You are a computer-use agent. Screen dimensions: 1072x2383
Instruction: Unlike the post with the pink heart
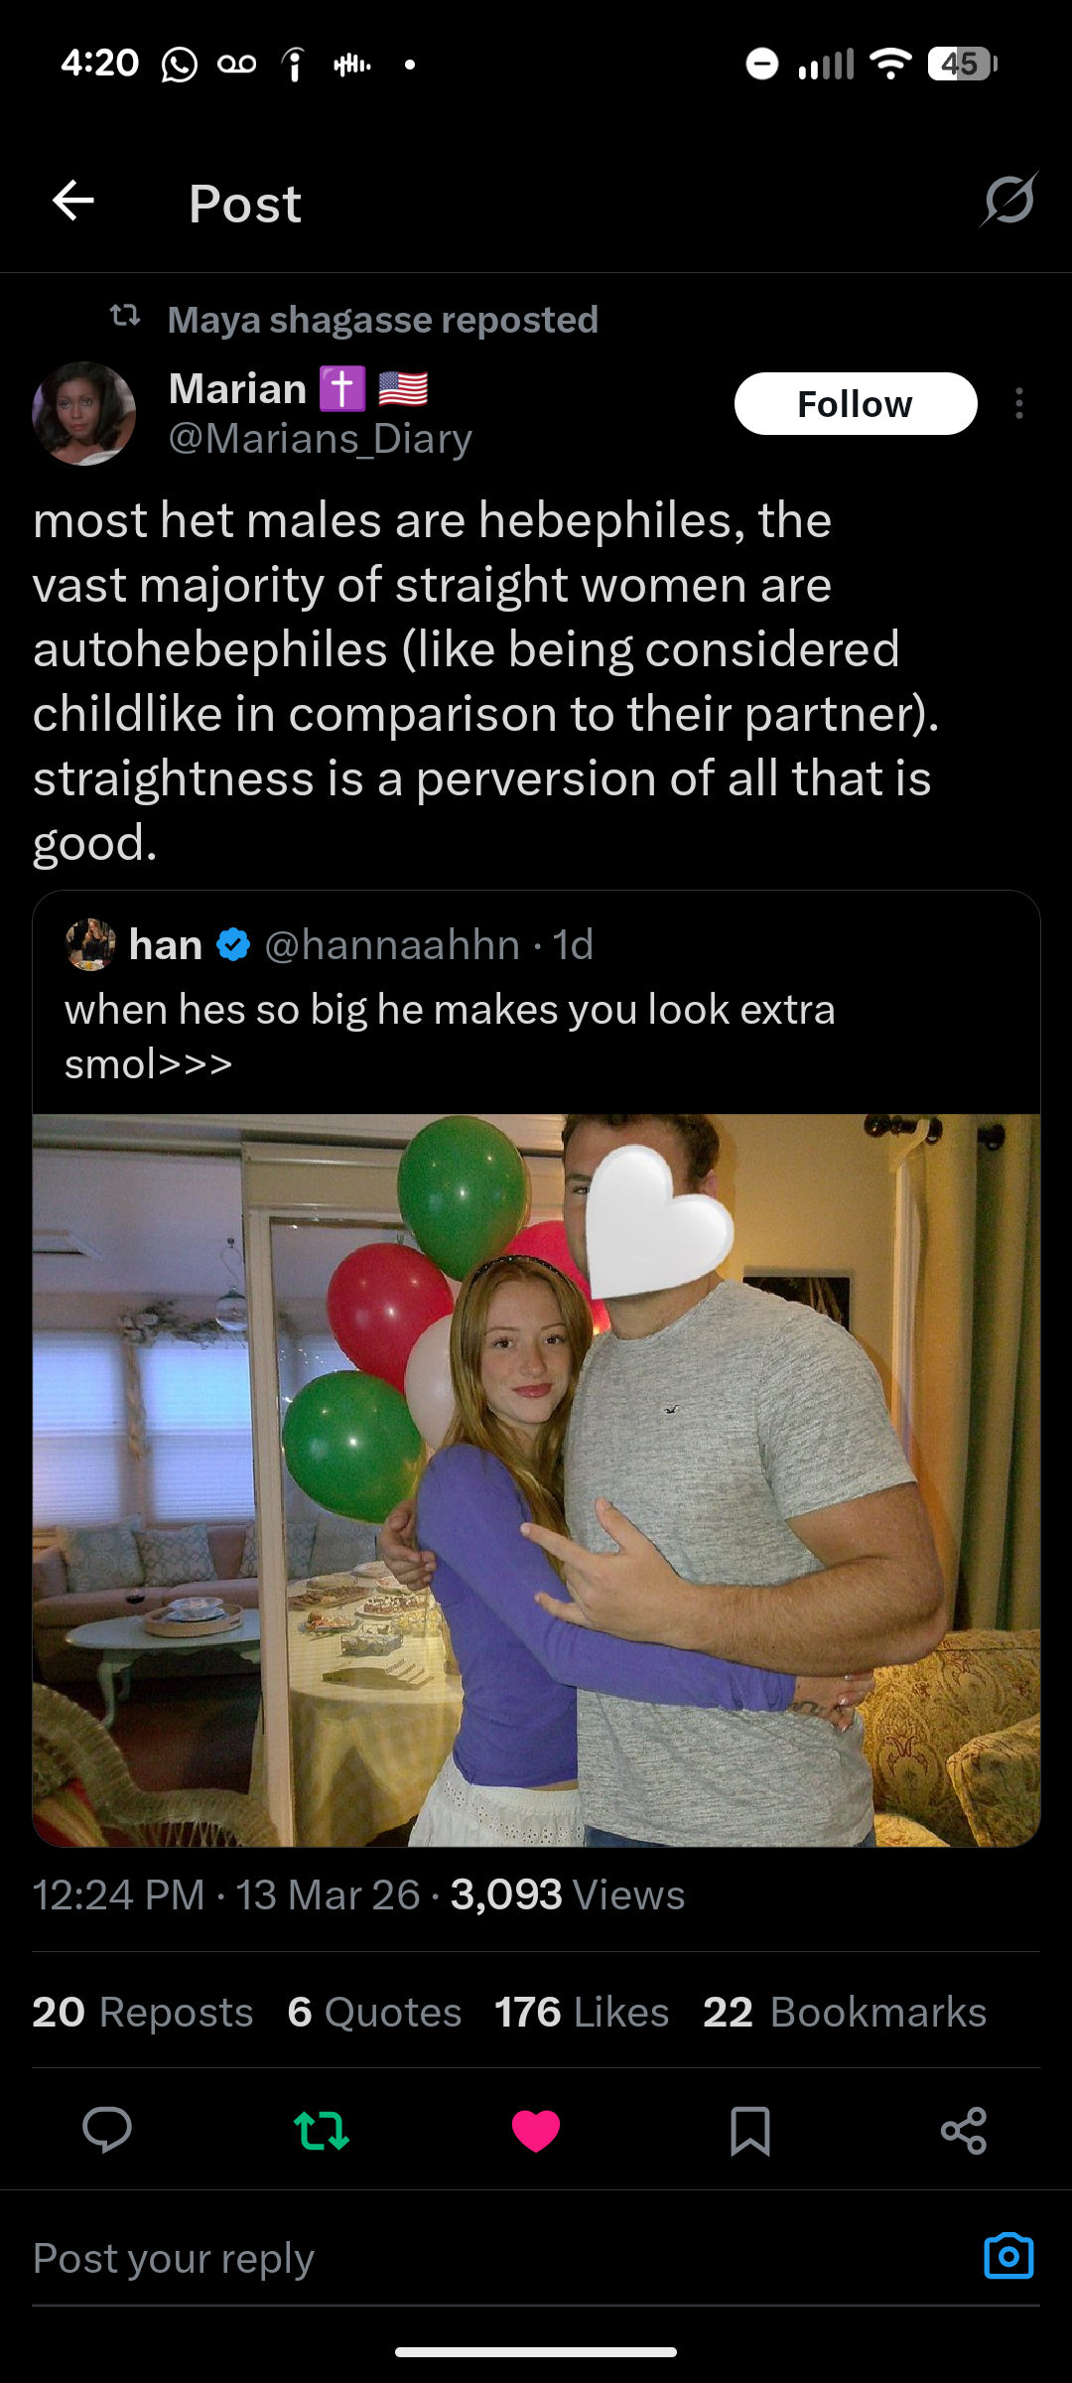coord(536,2131)
